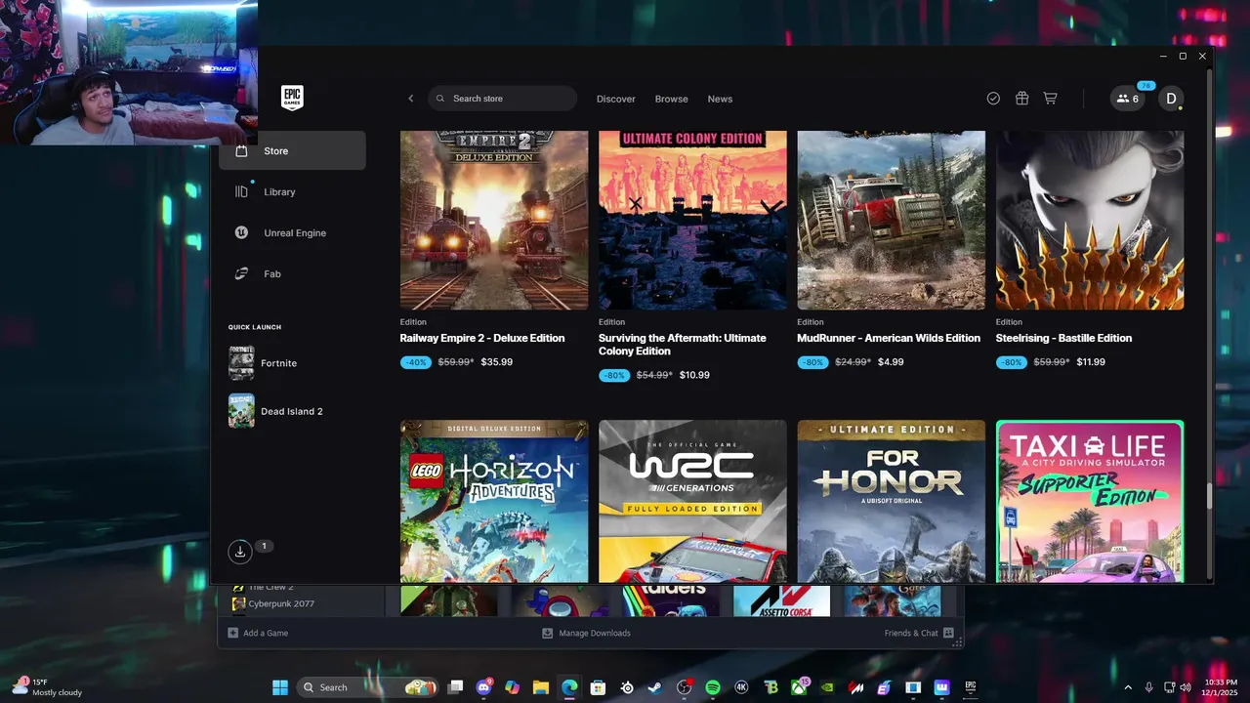Open Steam from the taskbar
The height and width of the screenshot is (703, 1250).
[655, 687]
